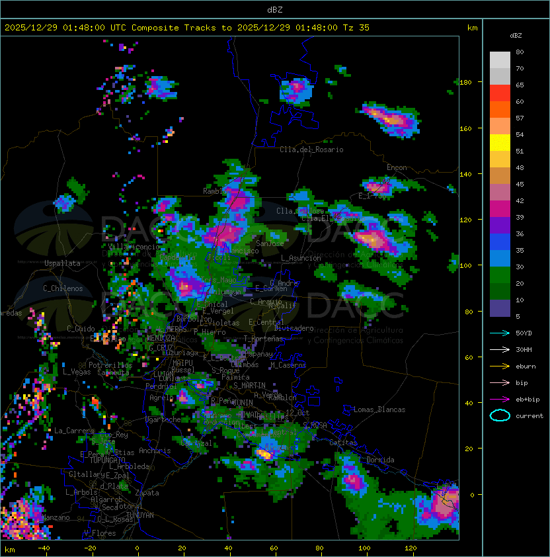The image size is (550, 557).
Task: Click the white 30HM arrow in legend
Action: click(500, 349)
